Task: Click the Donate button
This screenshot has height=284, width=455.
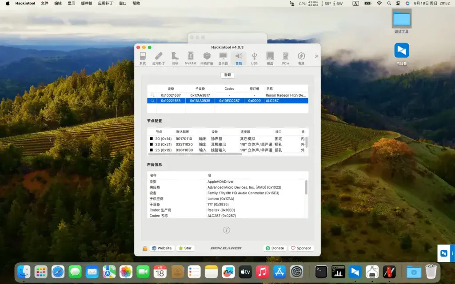Action: pos(275,248)
